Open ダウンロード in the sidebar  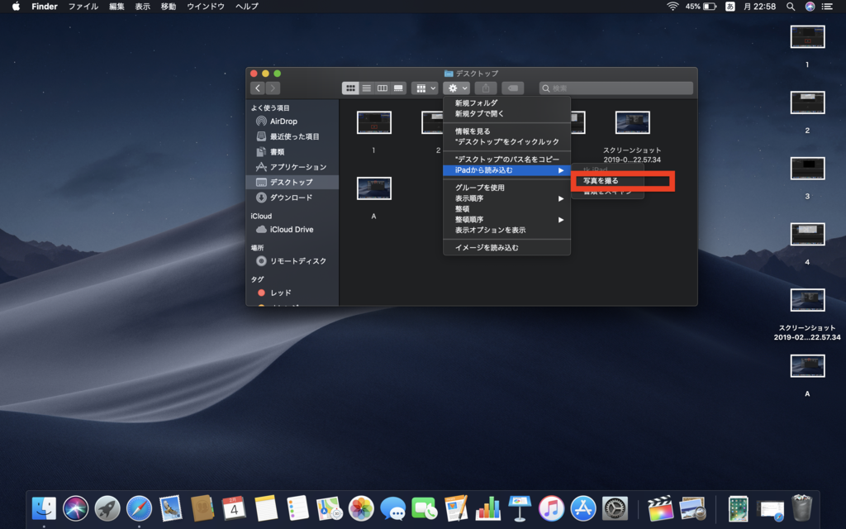pos(292,198)
